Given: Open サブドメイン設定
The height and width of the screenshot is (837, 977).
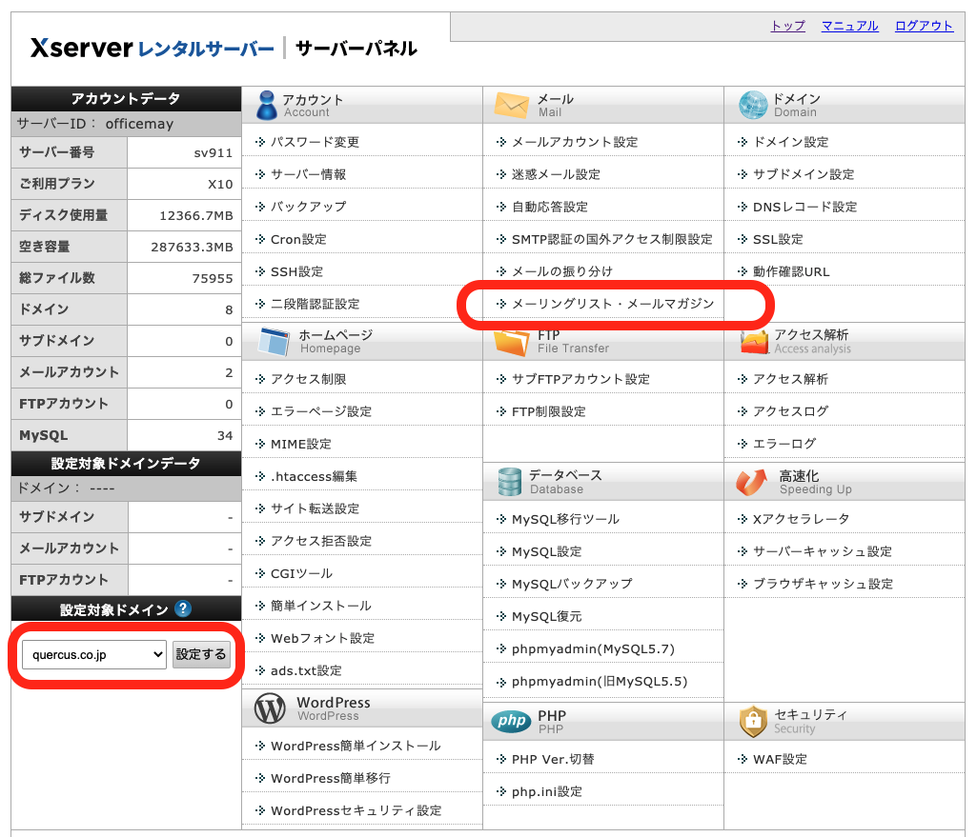Looking at the screenshot, I should [x=804, y=174].
